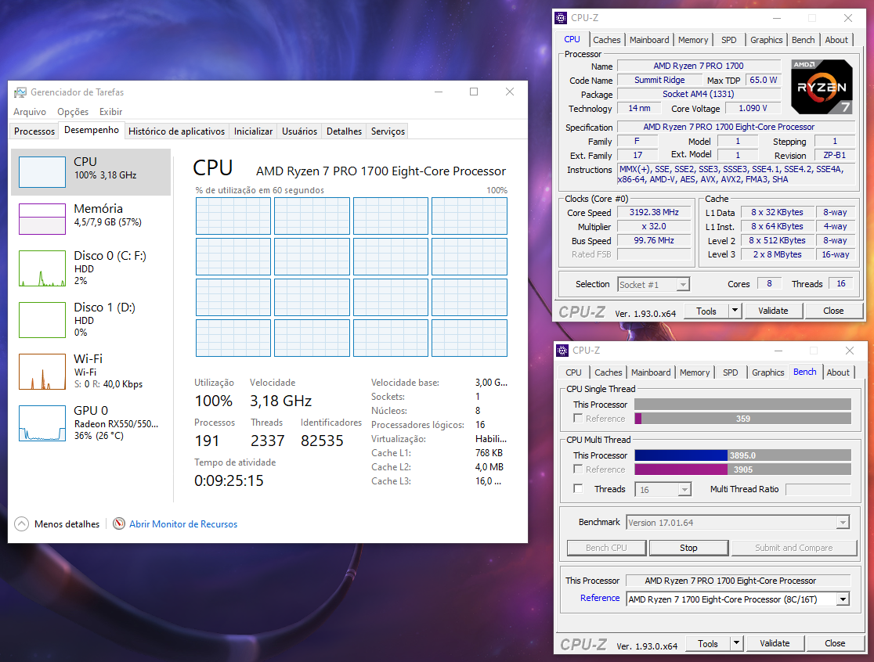Open Tools dropdown arrow in top CPU-Z
The image size is (874, 662).
click(x=735, y=311)
